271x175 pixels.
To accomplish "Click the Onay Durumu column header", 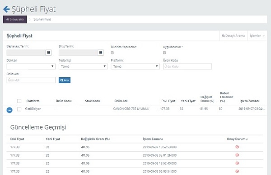I will click(237, 139).
